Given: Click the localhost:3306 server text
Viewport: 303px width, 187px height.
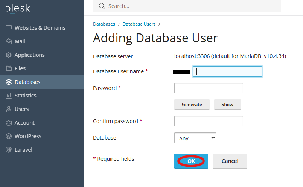Looking at the screenshot, I should (230, 56).
